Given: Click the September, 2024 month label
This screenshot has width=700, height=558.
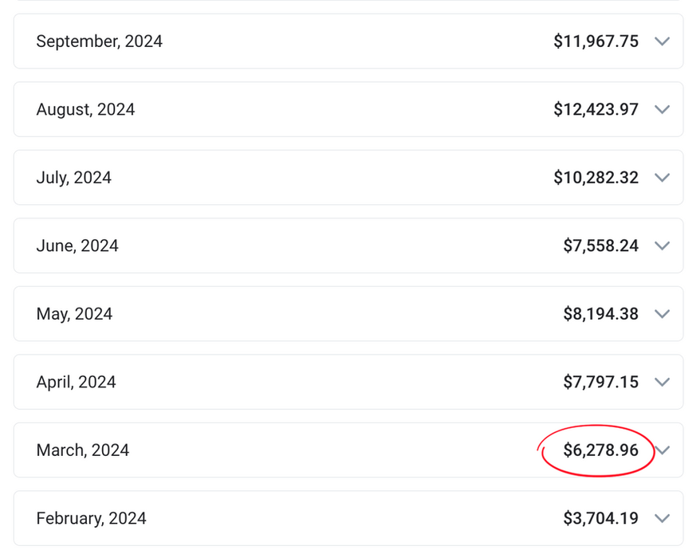Looking at the screenshot, I should point(99,41).
